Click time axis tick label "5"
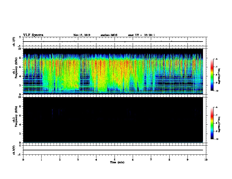 coord(115,160)
